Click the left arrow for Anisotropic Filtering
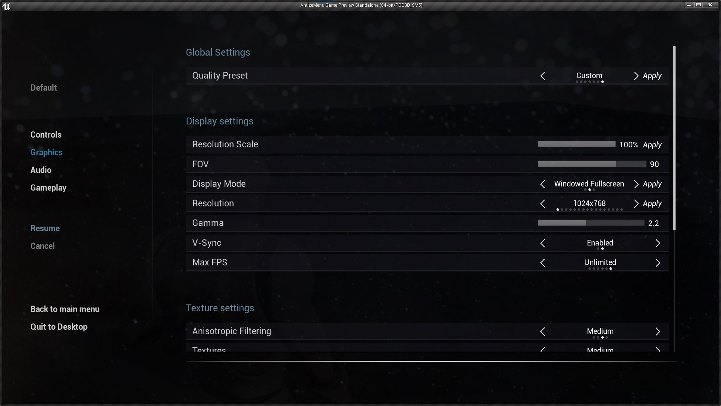This screenshot has width=721, height=406. [x=543, y=332]
